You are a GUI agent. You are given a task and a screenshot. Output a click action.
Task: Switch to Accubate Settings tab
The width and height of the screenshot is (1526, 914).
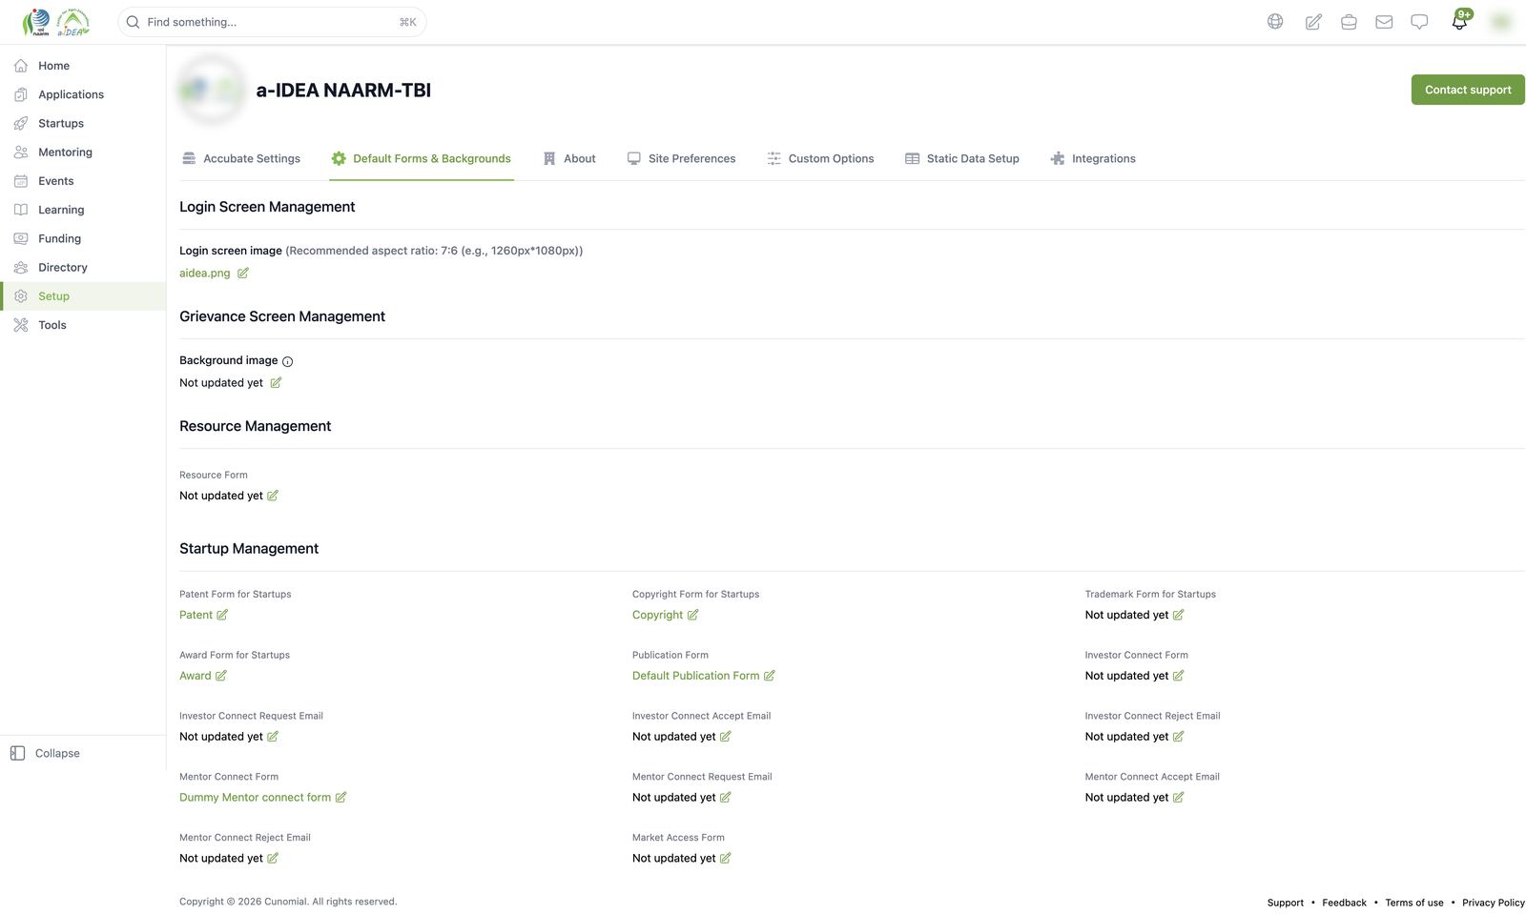click(241, 159)
